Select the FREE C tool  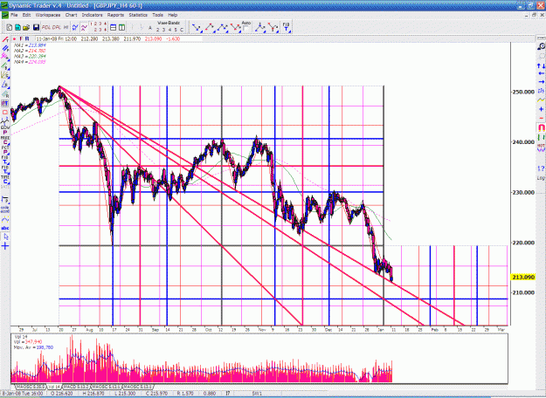(x=5, y=141)
